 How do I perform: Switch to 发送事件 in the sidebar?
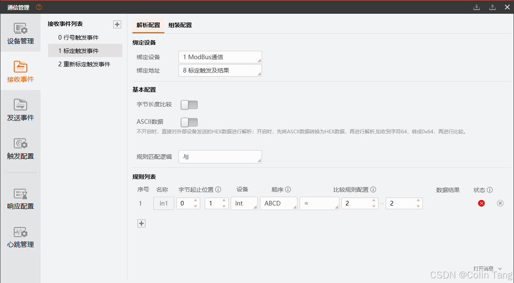click(20, 110)
